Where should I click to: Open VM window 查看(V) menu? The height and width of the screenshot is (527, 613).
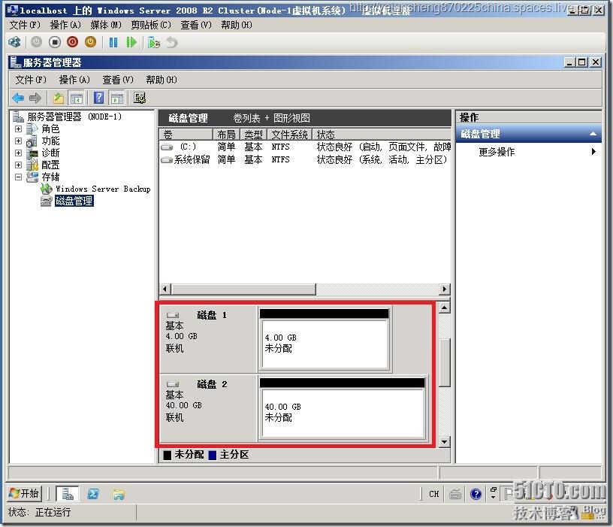[x=196, y=25]
